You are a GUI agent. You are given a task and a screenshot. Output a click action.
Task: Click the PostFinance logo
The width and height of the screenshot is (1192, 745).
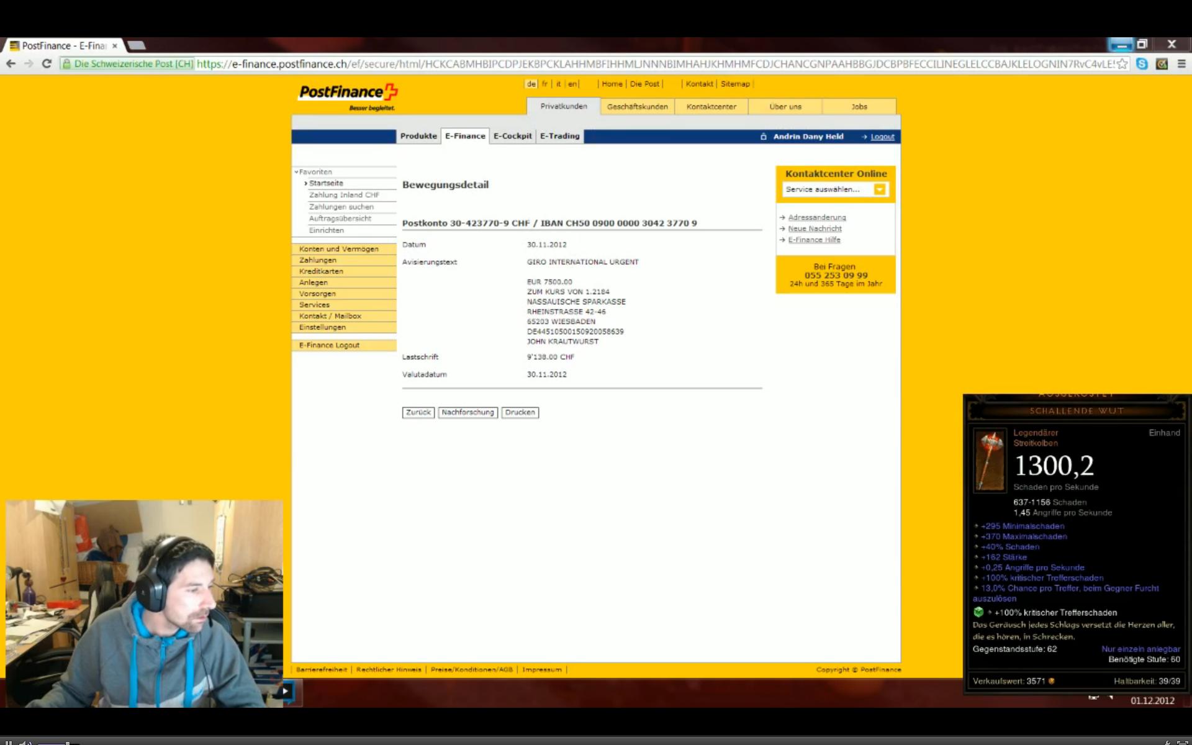tap(348, 96)
